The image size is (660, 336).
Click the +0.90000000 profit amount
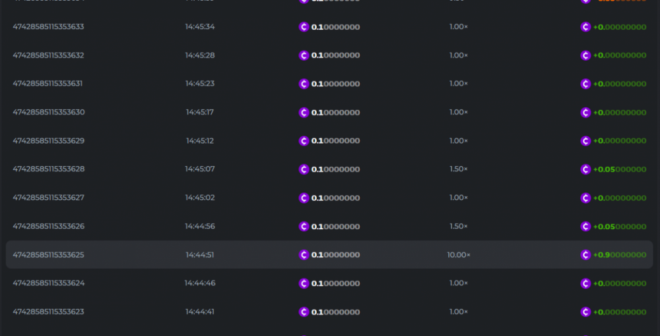(620, 255)
